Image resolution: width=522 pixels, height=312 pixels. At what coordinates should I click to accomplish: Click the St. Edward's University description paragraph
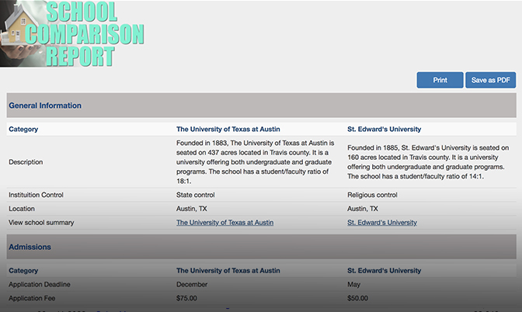point(428,161)
